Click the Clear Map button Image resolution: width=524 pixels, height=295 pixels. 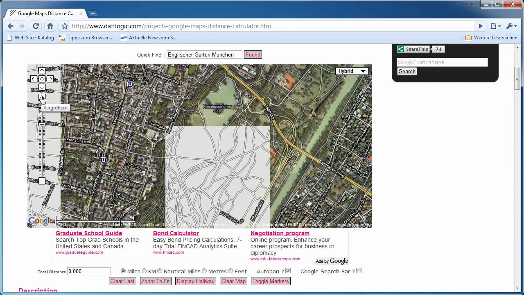pos(233,281)
